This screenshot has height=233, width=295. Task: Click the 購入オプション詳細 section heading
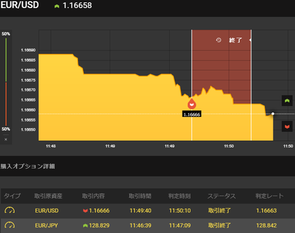(28, 166)
